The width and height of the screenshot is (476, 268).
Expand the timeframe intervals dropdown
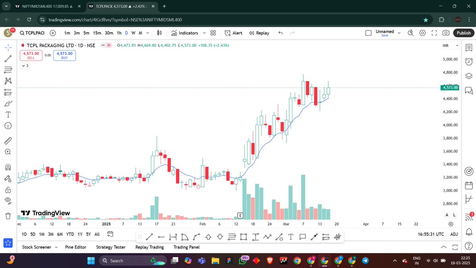coord(148,33)
